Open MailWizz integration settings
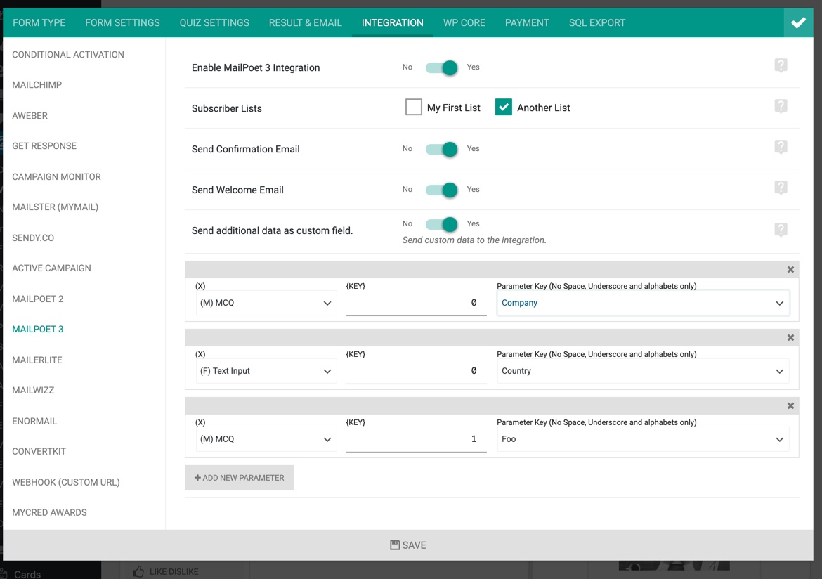 (33, 391)
